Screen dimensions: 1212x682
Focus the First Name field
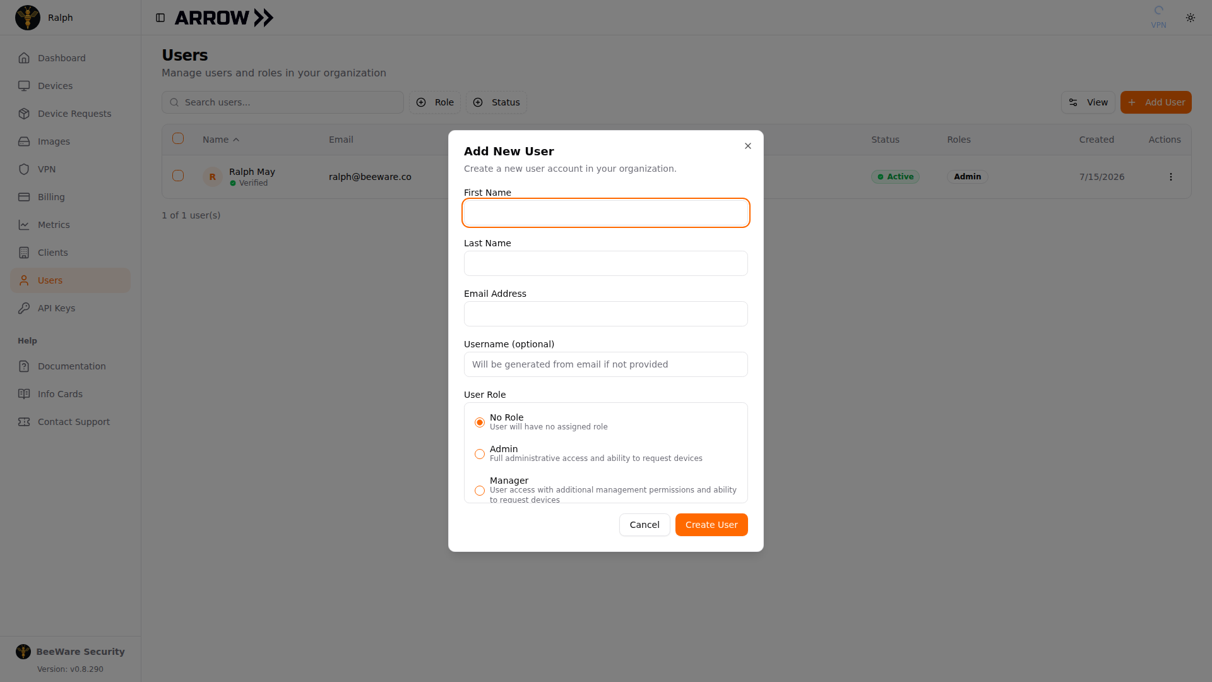pyautogui.click(x=606, y=213)
